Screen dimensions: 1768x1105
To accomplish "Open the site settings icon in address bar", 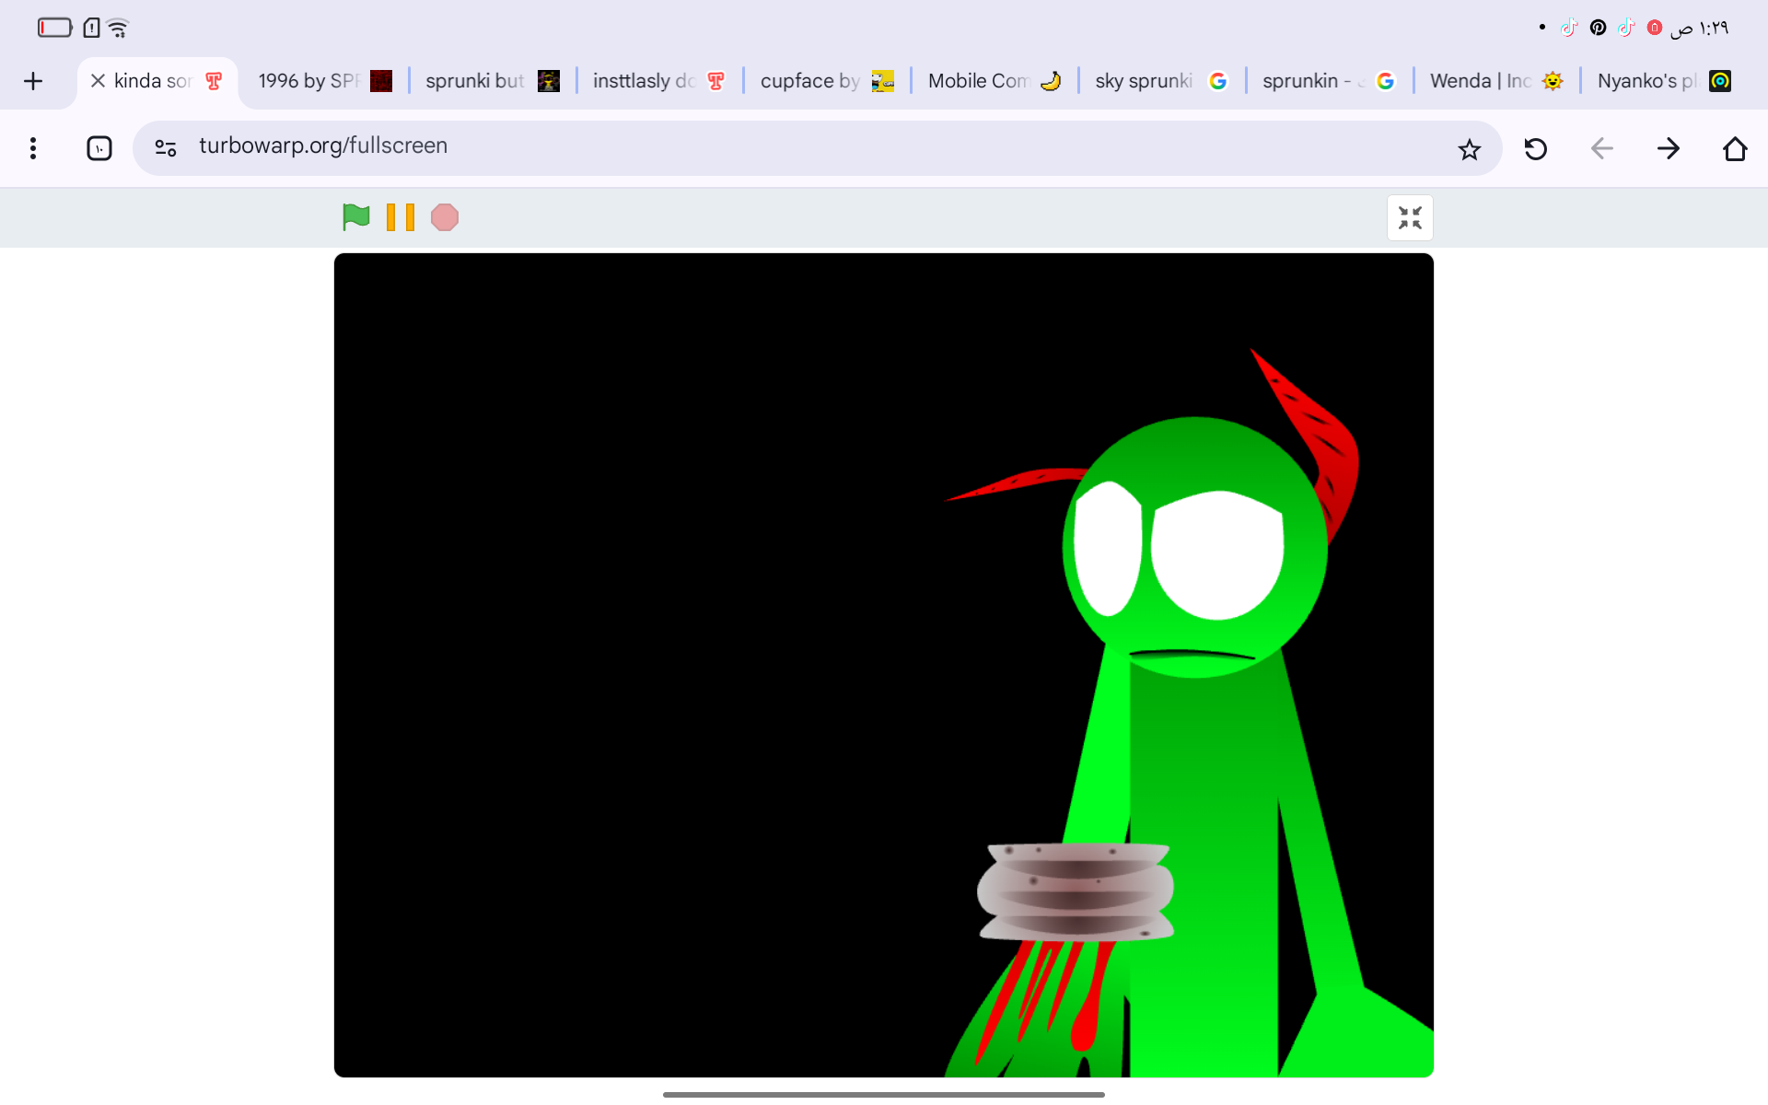I will (x=166, y=147).
